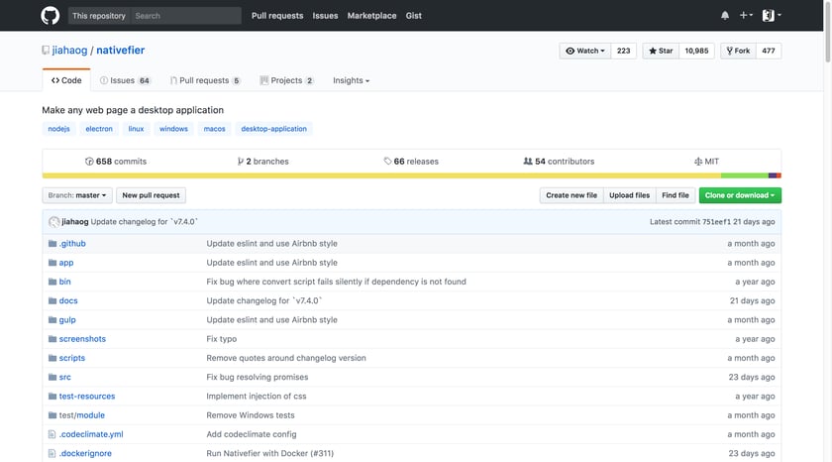The width and height of the screenshot is (832, 462).
Task: Click the .github folder icon
Action: point(52,244)
